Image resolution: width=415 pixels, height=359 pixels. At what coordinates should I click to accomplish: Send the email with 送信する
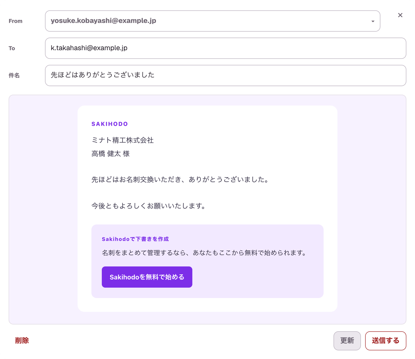click(x=386, y=341)
